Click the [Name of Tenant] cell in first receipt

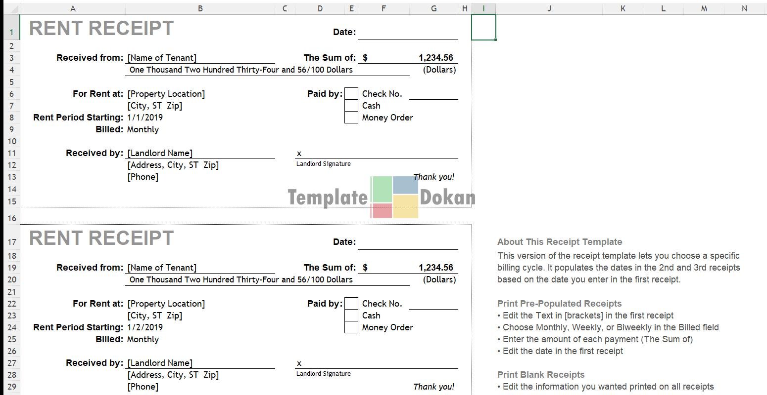162,58
